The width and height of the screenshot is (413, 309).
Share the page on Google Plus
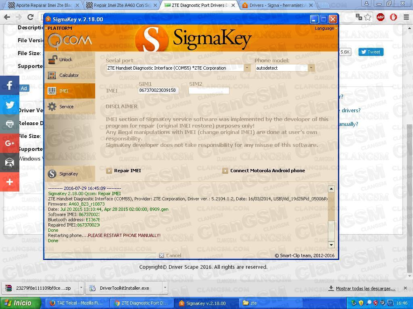pos(10,143)
